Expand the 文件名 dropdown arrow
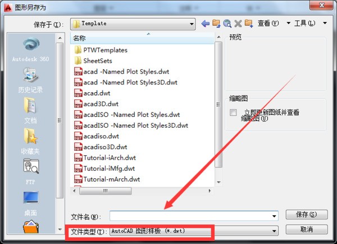 click(274, 216)
